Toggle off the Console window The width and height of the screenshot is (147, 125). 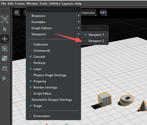pyautogui.click(x=53, y=57)
